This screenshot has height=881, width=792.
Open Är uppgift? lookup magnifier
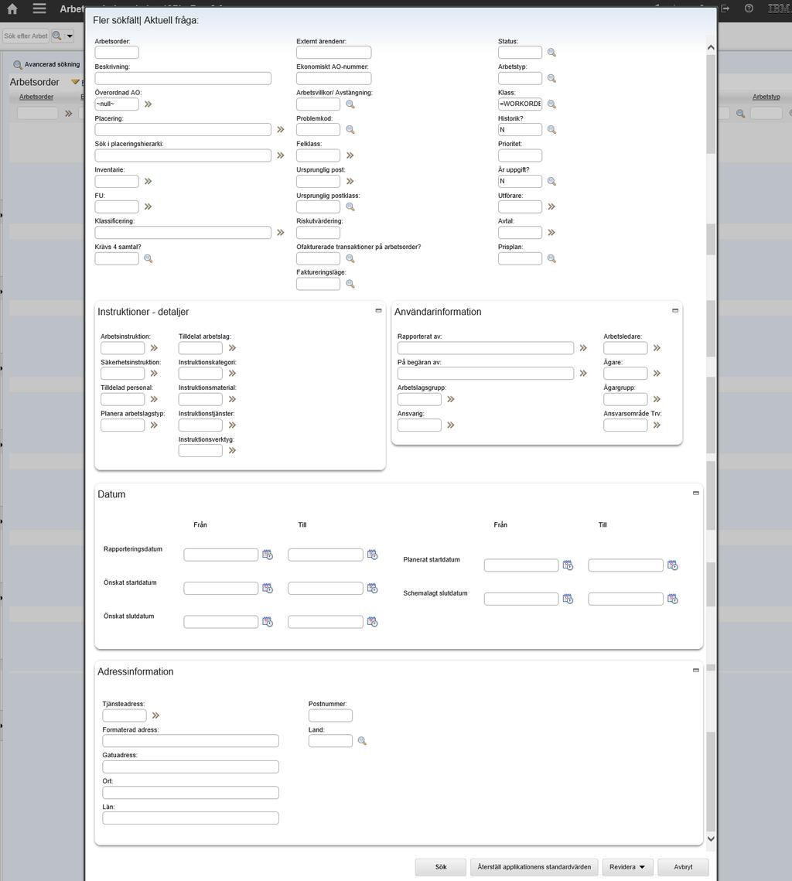(x=551, y=181)
